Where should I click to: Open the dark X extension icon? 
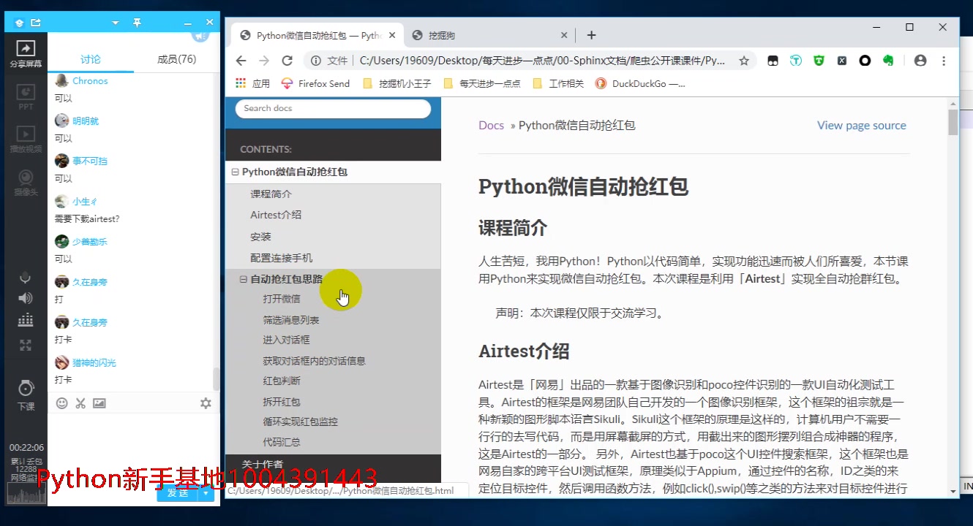click(842, 61)
